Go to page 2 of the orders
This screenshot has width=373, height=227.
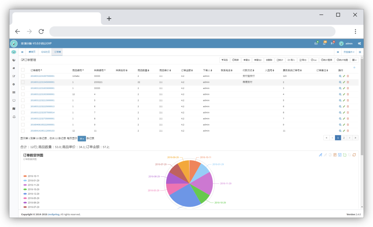[344, 138]
